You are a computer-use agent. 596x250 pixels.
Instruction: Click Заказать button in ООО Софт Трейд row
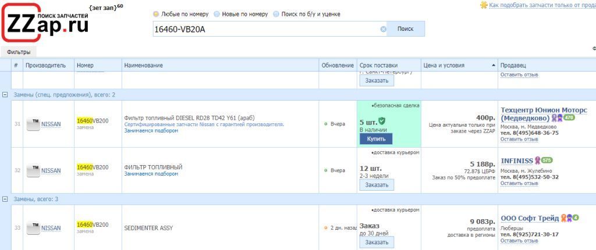click(377, 242)
